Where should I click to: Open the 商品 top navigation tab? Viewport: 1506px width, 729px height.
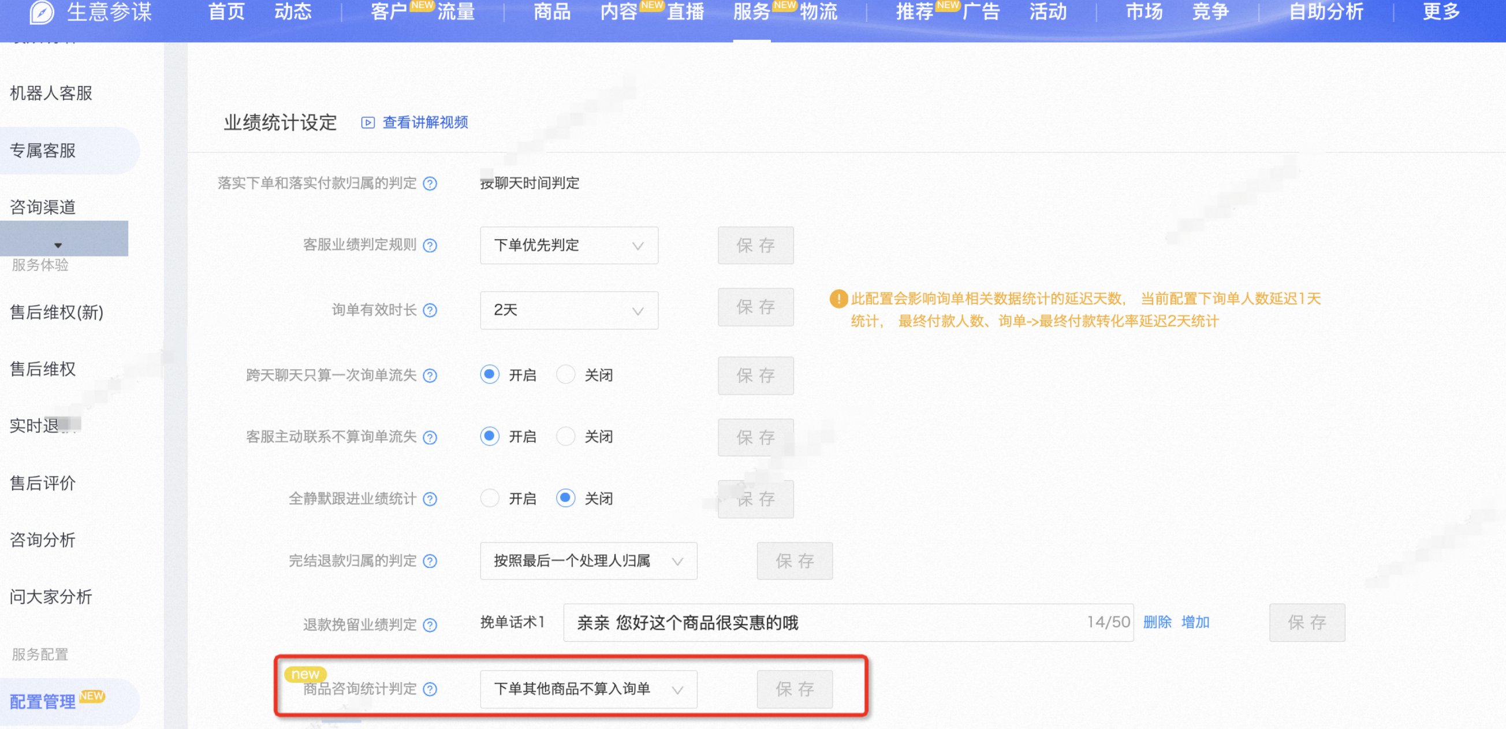point(552,12)
